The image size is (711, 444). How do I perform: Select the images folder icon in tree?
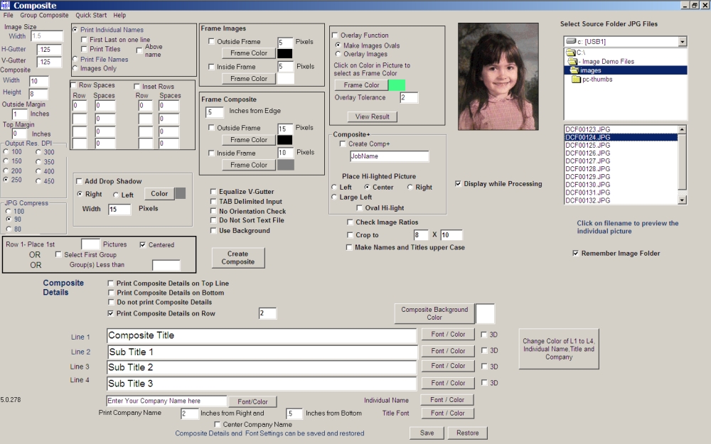(x=574, y=70)
